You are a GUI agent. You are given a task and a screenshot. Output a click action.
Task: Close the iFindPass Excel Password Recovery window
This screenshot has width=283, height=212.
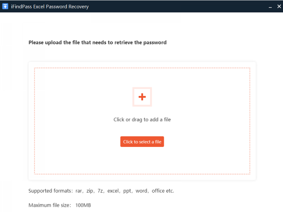279,7
